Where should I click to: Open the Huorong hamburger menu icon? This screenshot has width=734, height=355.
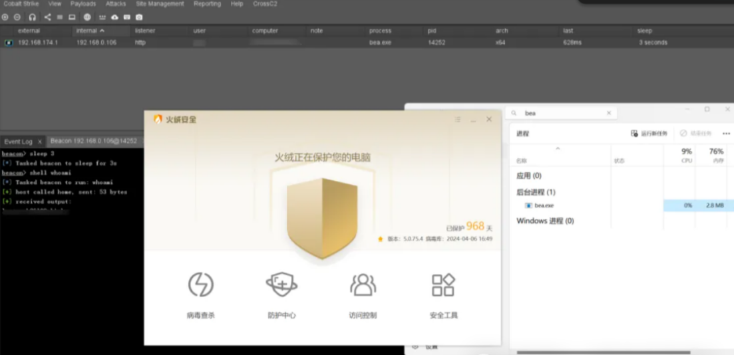(458, 120)
